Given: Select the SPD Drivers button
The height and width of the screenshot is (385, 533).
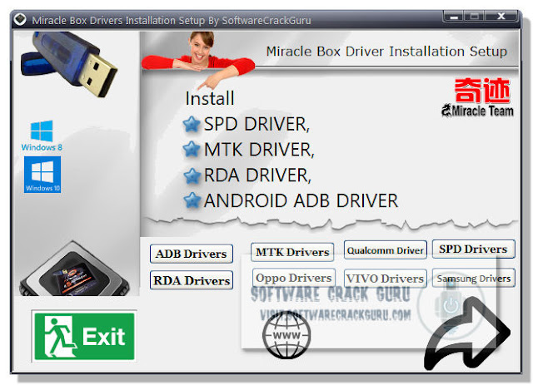Looking at the screenshot, I should (473, 249).
